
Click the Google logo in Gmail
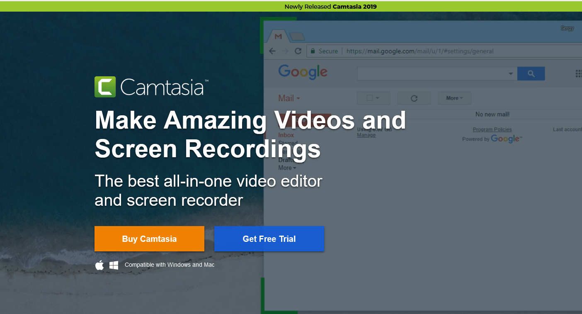pos(303,72)
